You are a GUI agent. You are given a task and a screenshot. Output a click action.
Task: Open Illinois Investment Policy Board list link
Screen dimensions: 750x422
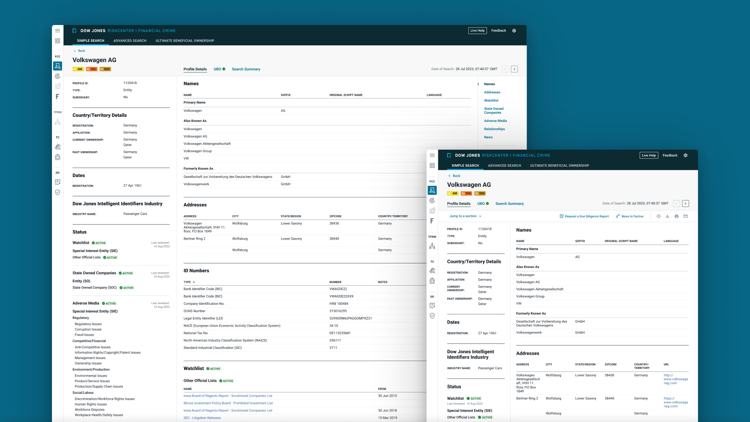tap(228, 403)
